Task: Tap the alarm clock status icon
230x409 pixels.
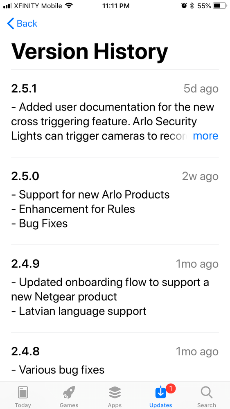Action: (184, 6)
